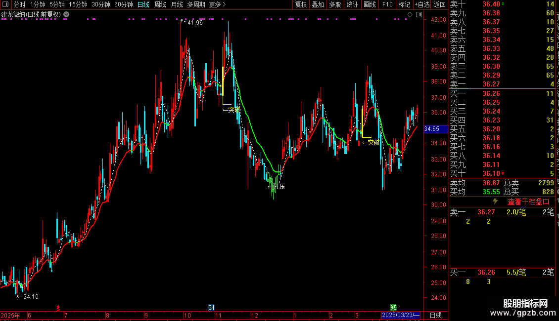This screenshot has height=321, width=559.
Task: Select the 卖三 36.30 order book row
Action: click(502, 66)
